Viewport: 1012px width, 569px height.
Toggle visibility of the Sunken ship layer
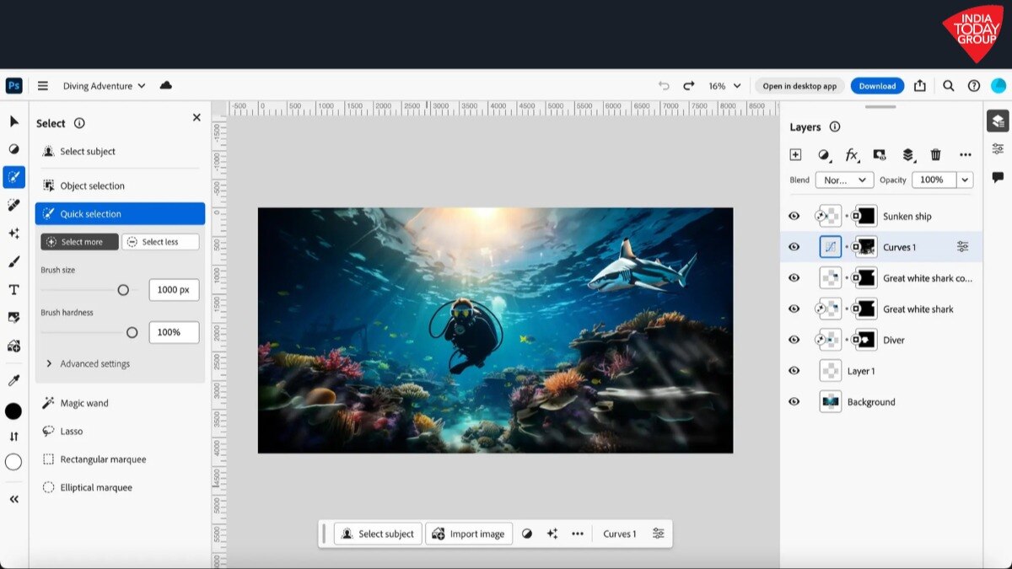point(794,216)
